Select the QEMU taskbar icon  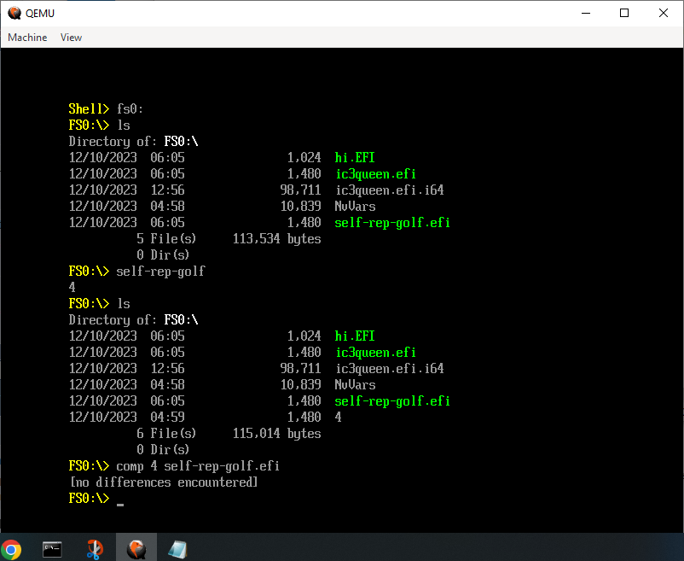[x=136, y=549]
